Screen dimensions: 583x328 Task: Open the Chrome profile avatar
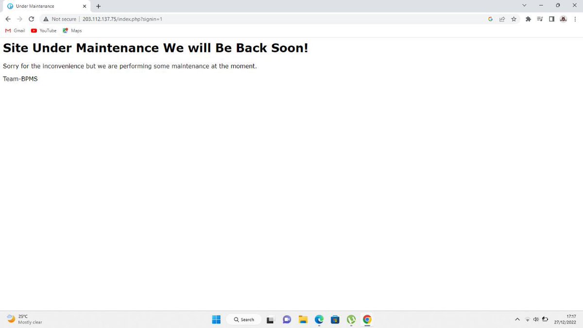coord(564,19)
